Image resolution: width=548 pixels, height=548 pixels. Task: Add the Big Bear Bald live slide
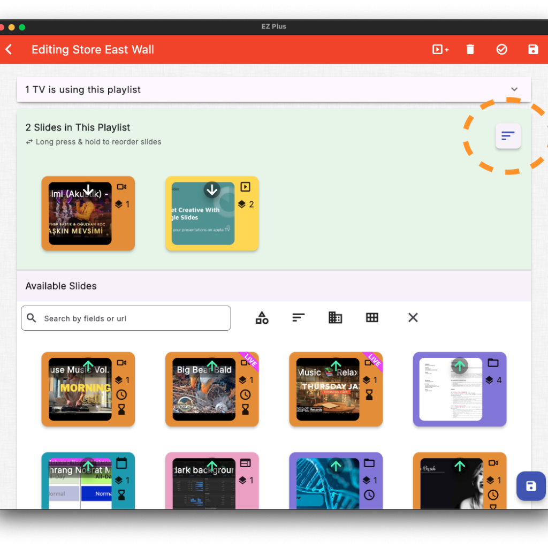click(212, 366)
